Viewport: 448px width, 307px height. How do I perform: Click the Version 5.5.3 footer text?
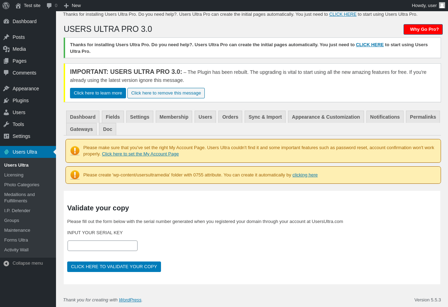click(x=428, y=300)
